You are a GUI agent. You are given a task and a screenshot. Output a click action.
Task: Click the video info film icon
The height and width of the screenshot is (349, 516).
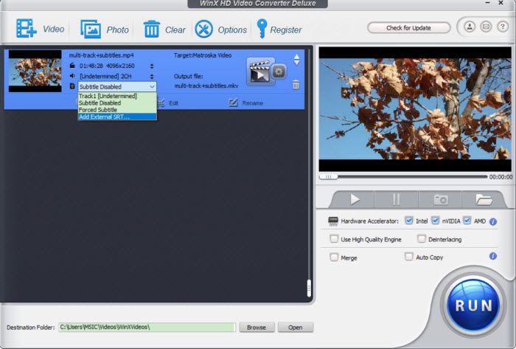pyautogui.click(x=72, y=66)
